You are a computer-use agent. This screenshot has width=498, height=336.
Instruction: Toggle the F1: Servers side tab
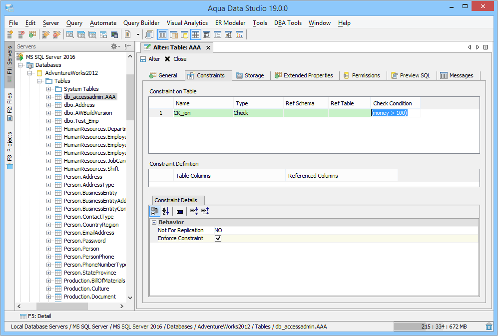(9, 64)
